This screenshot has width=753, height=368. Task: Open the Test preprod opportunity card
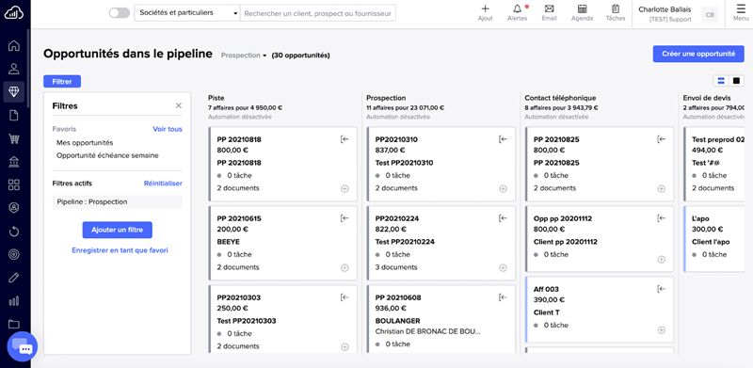[714, 164]
